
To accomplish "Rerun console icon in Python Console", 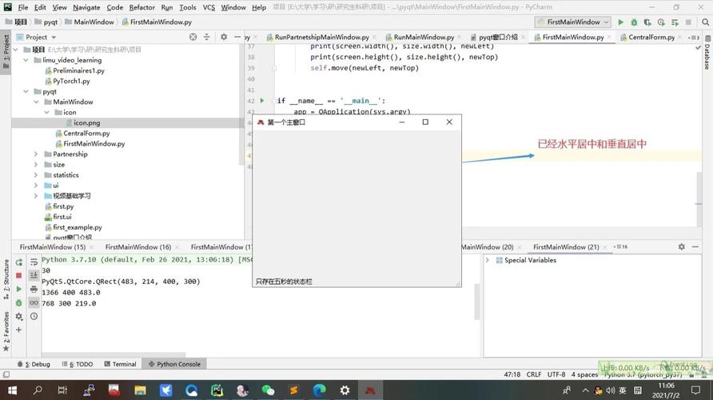I will (x=19, y=262).
